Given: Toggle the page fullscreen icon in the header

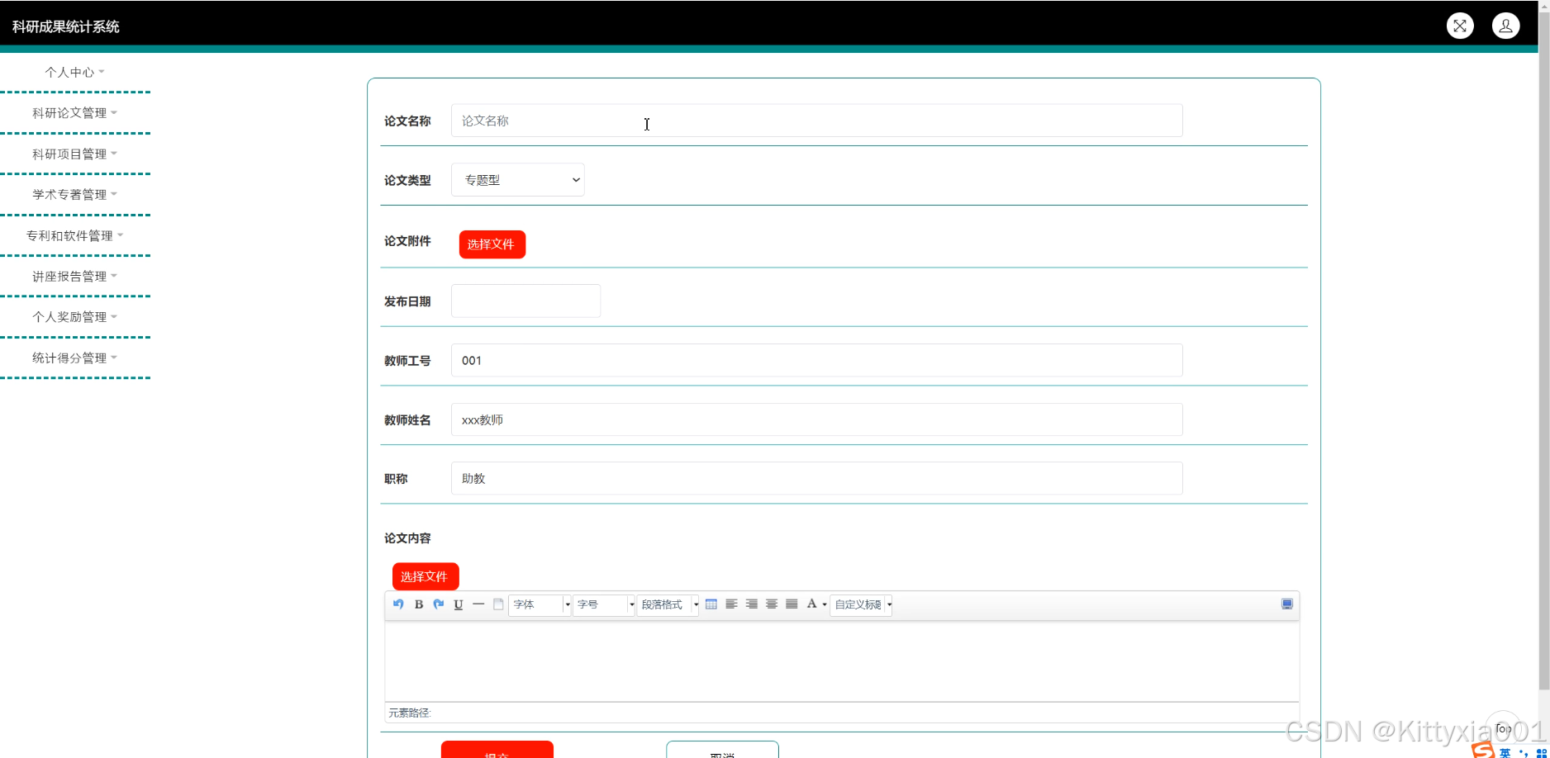Looking at the screenshot, I should click(x=1460, y=26).
